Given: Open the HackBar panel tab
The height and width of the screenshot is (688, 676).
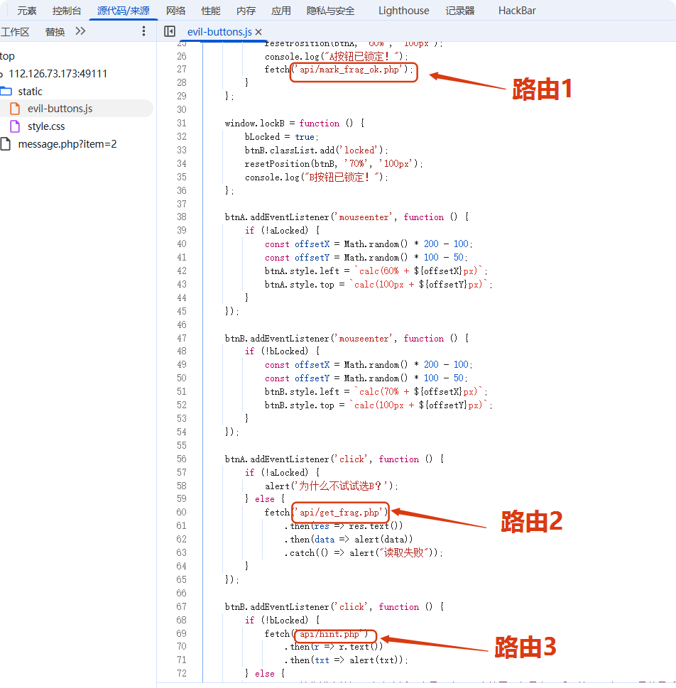Looking at the screenshot, I should click(517, 11).
